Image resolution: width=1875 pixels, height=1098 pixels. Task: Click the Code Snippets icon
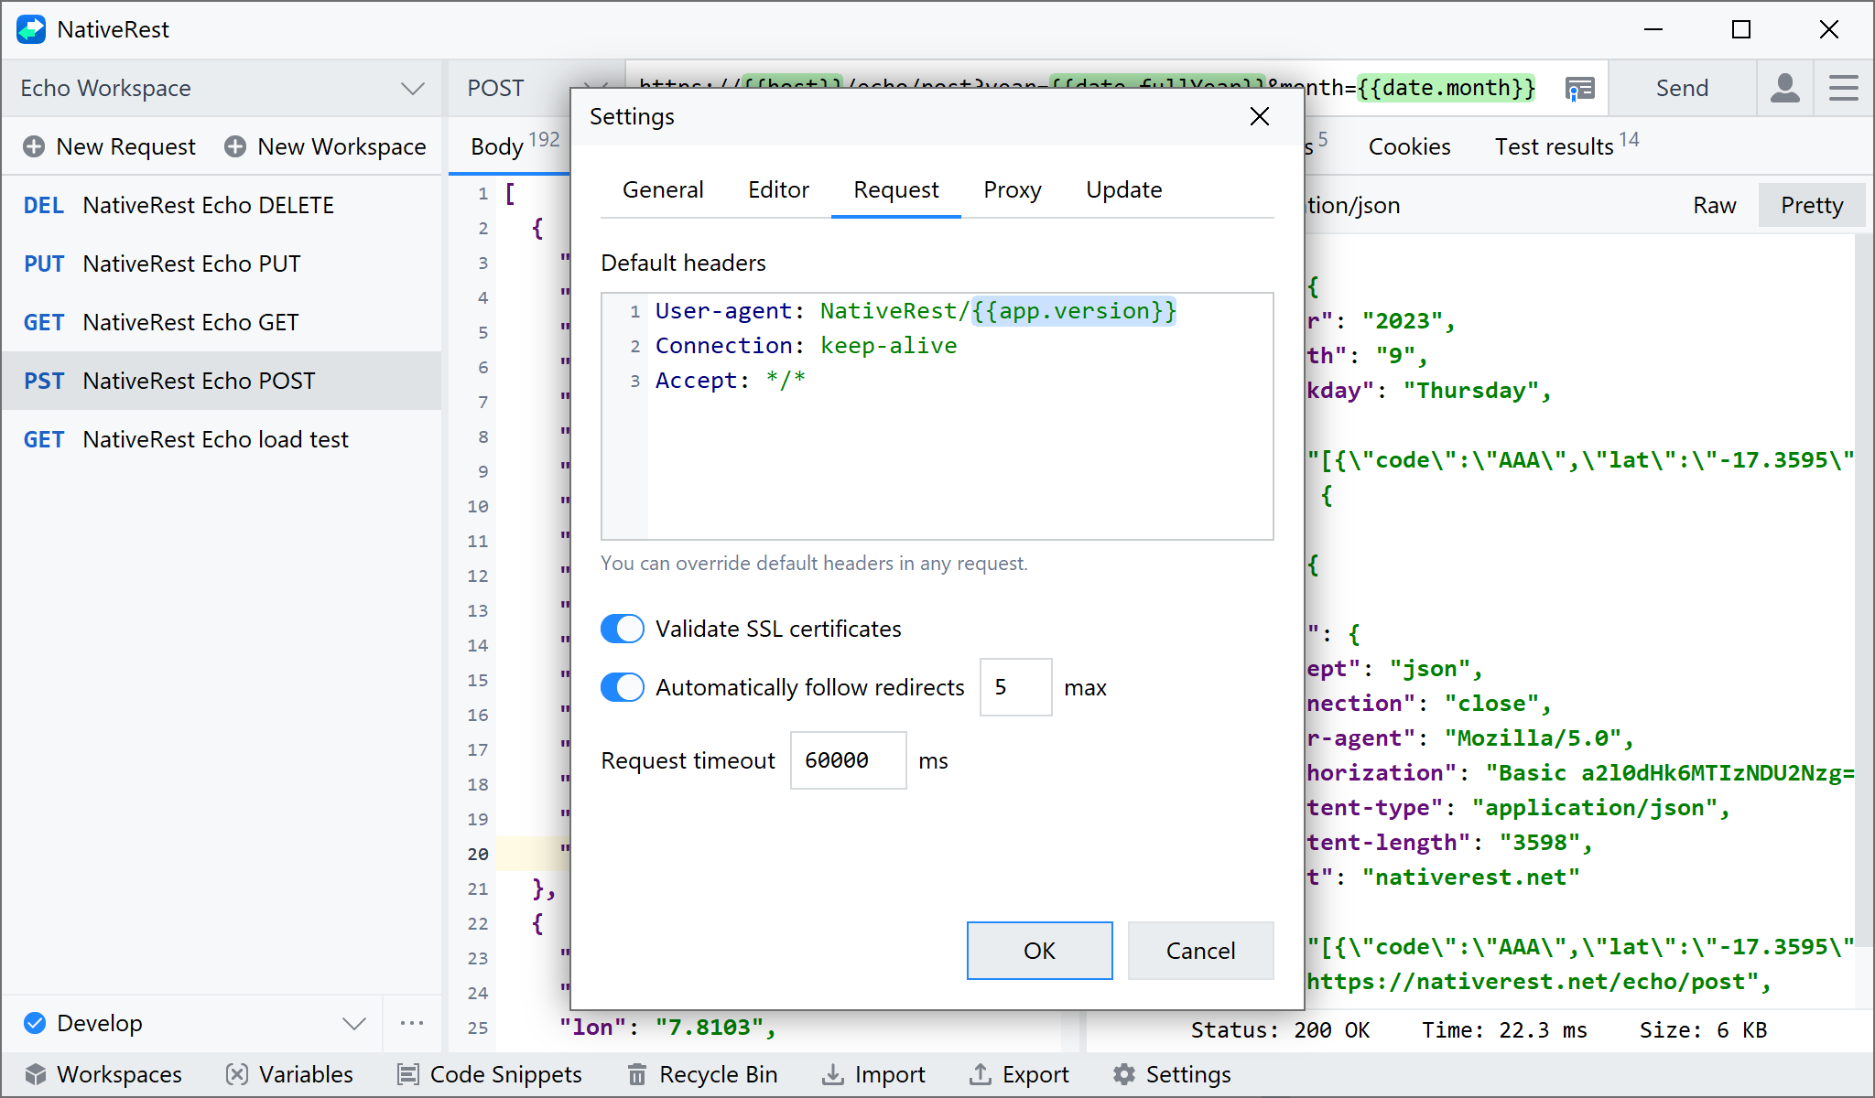pos(408,1074)
